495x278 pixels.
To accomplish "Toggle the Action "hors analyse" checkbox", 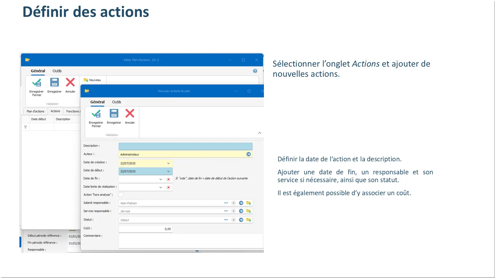I will pos(121,195).
